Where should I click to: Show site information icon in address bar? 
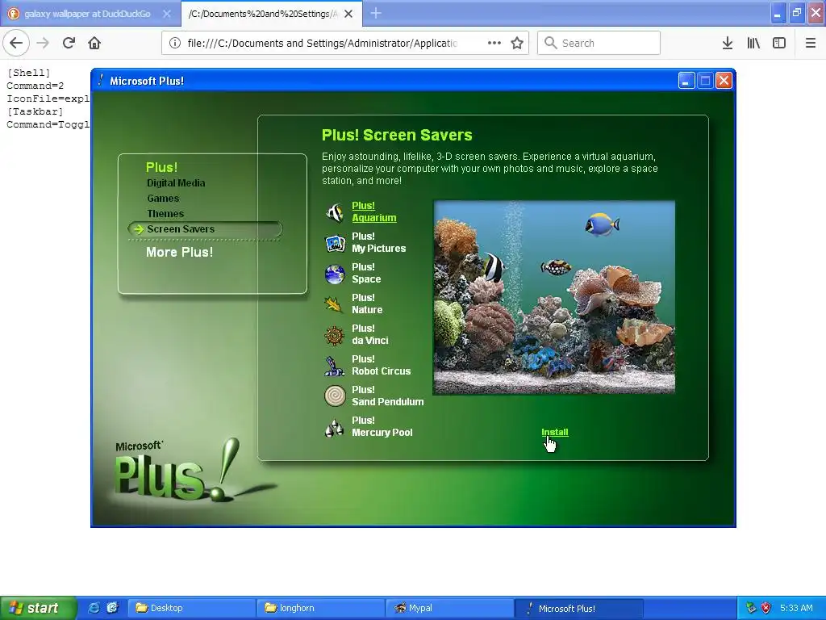pos(175,44)
